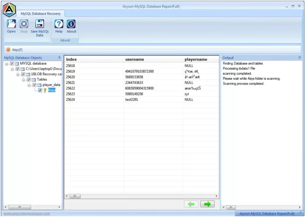305x217 pixels.
Task: Select the Keys tree item
Action: click(52, 90)
